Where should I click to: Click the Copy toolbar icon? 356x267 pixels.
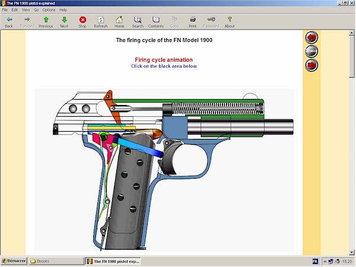(174, 23)
